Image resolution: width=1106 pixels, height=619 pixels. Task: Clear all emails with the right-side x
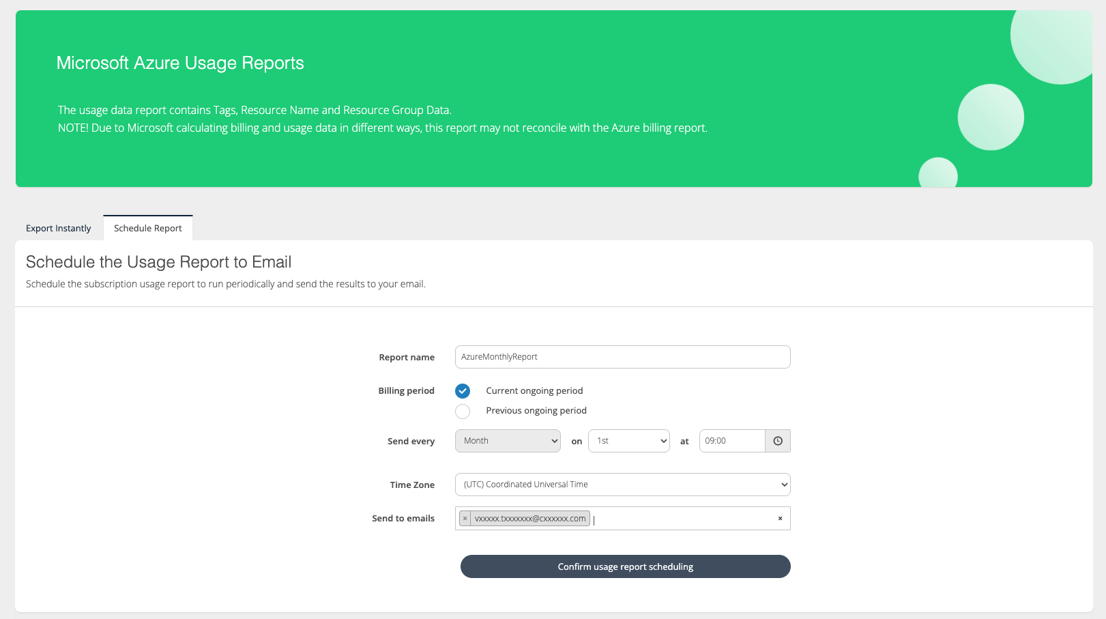coord(780,519)
